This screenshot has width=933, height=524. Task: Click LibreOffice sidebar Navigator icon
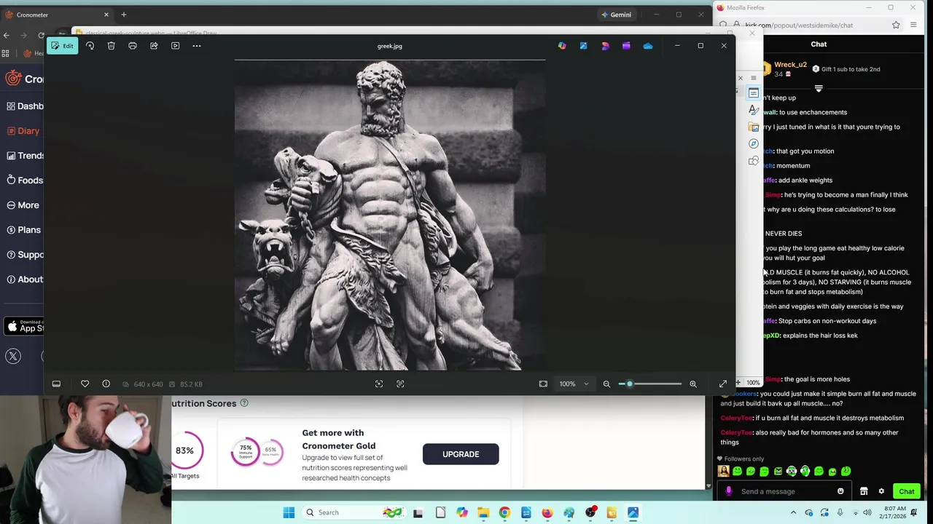point(754,143)
